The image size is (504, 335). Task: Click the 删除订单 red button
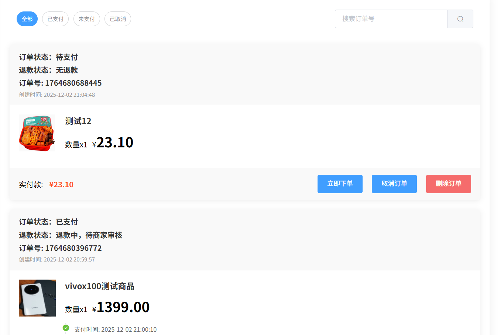(449, 184)
